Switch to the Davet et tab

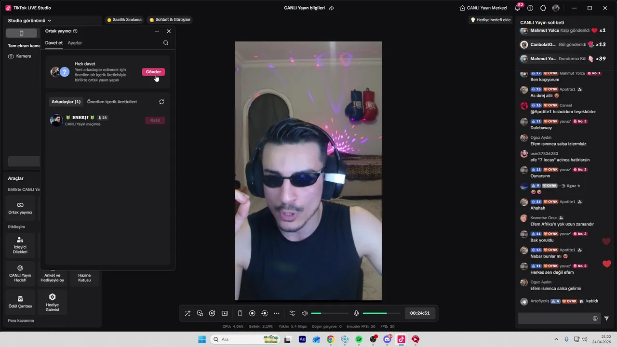54,43
